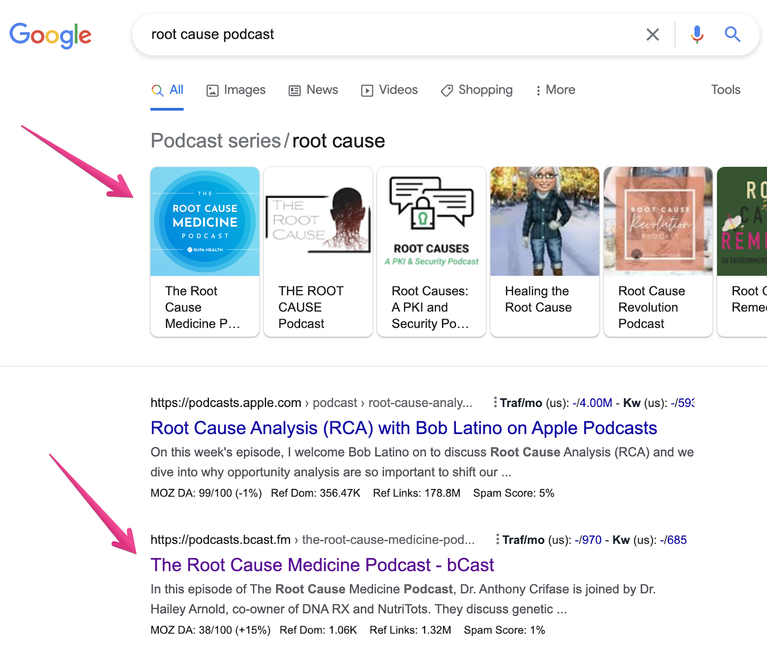Click 'Ref Links: 178.8M' metric
The height and width of the screenshot is (656, 767).
point(417,493)
